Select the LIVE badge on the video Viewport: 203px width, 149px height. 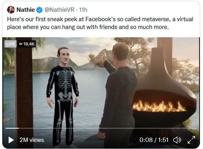(x=11, y=44)
